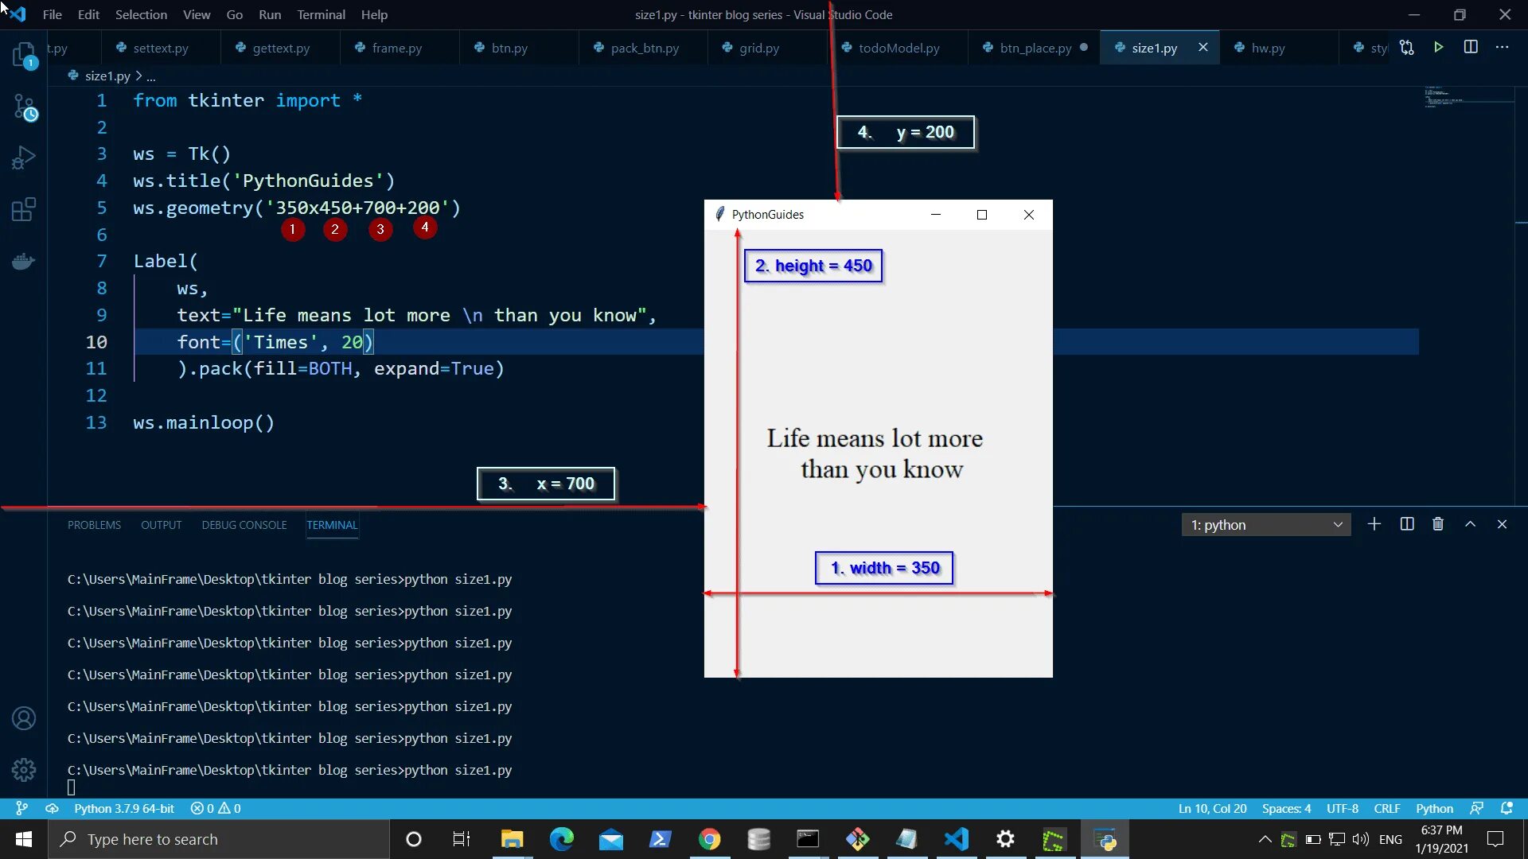1528x859 pixels.
Task: Open editor More Actions ellipsis menu
Action: click(x=1502, y=48)
